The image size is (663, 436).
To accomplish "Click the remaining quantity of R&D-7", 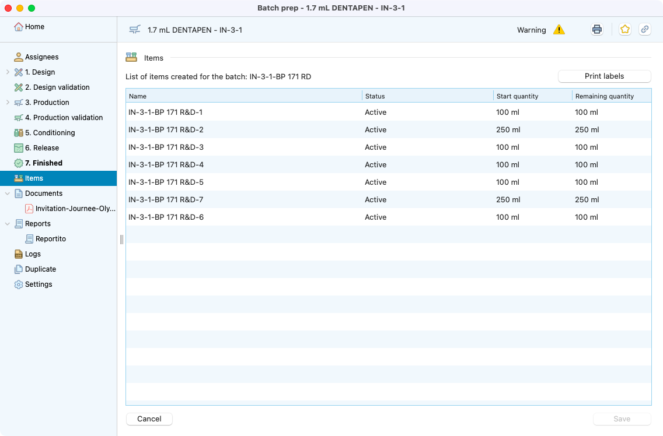I will point(587,199).
